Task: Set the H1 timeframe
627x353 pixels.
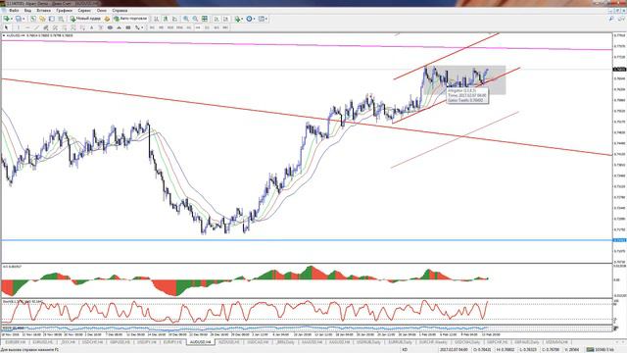Action: pyautogui.click(x=189, y=27)
